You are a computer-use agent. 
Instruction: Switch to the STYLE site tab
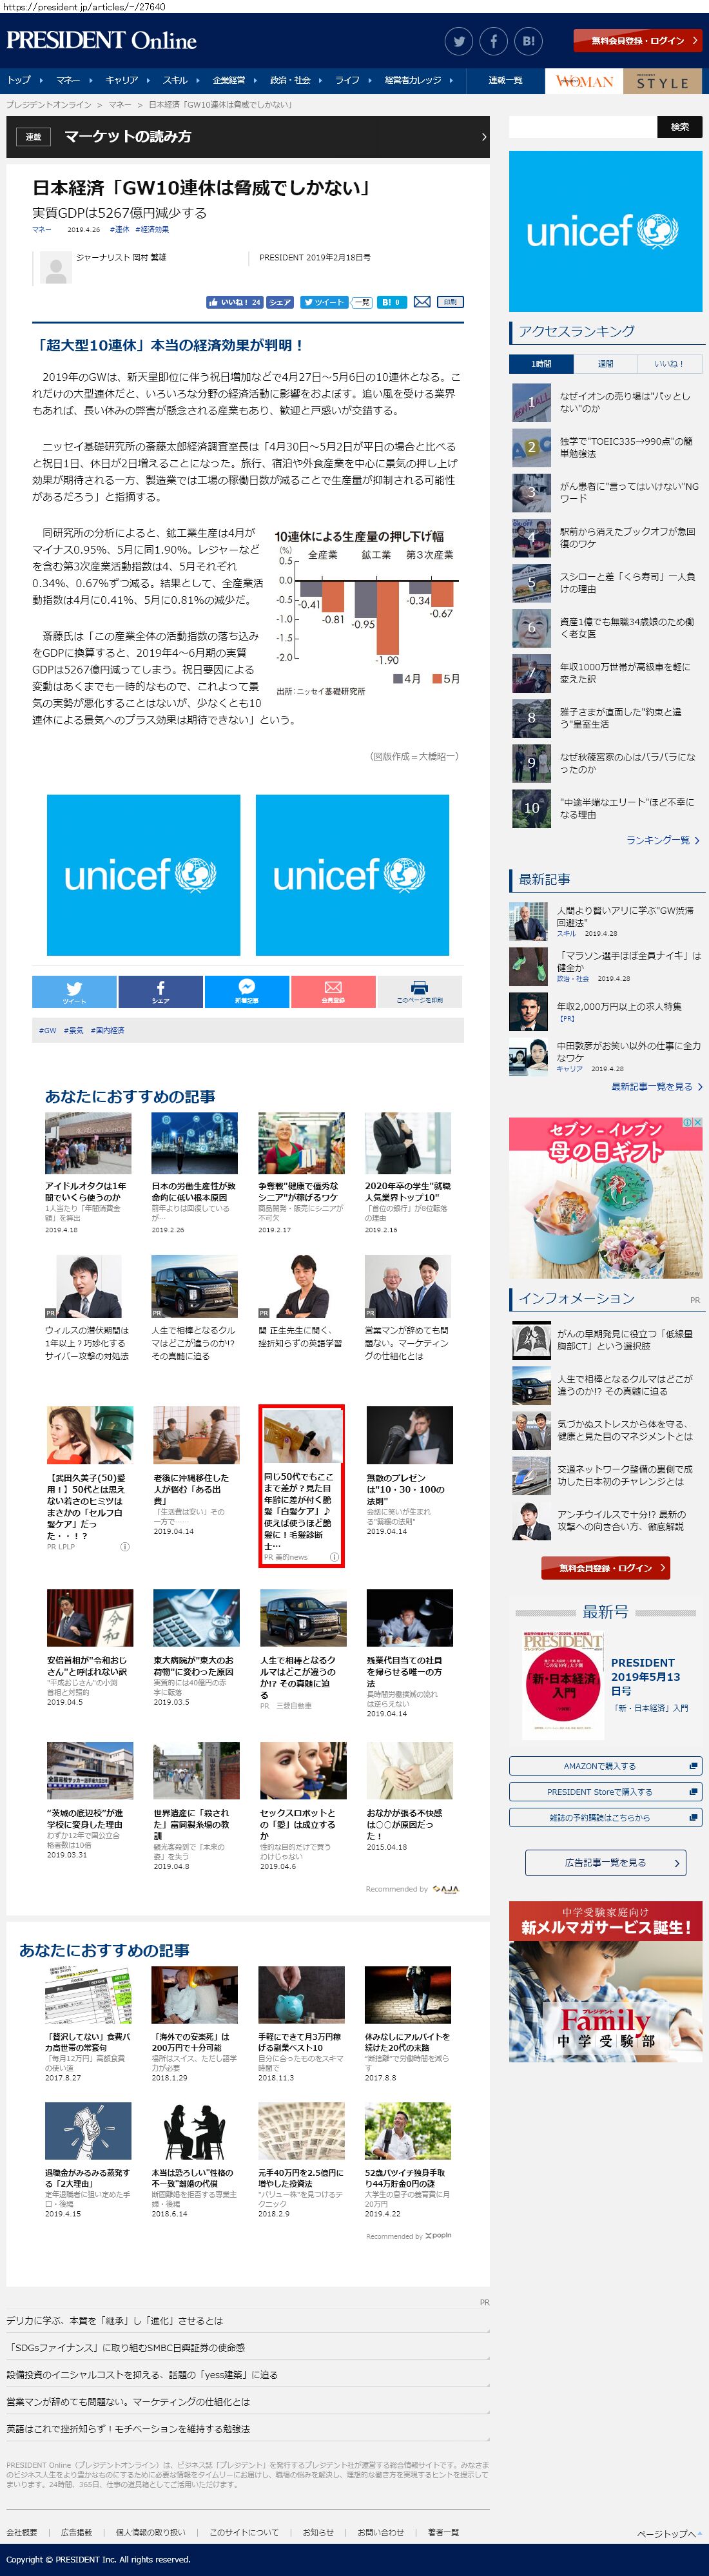click(663, 81)
